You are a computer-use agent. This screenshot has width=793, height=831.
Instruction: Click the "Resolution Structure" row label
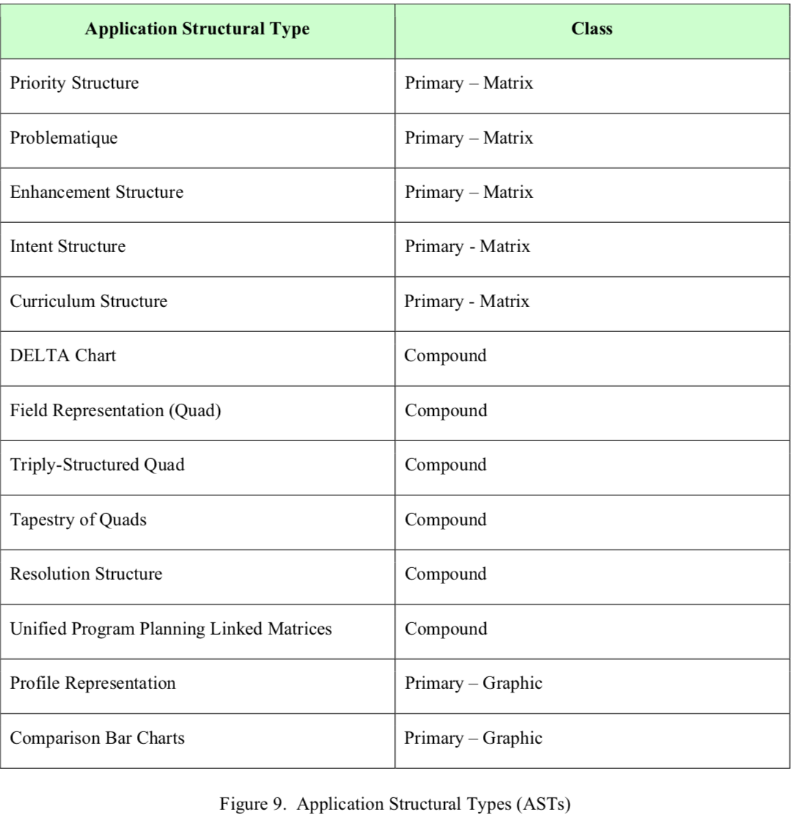pos(86,574)
